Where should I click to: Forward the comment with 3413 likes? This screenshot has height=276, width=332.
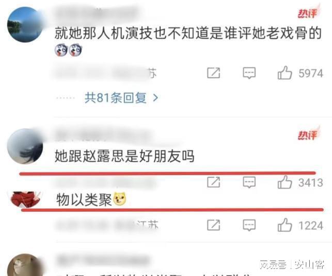[213, 182]
